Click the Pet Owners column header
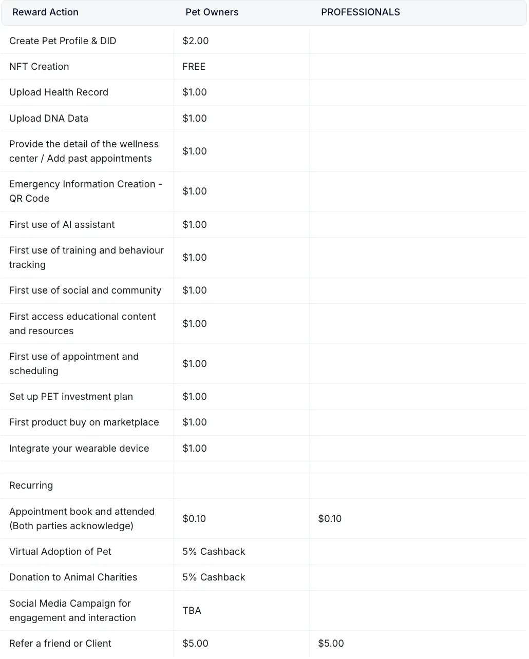This screenshot has height=659, width=529. tap(212, 12)
